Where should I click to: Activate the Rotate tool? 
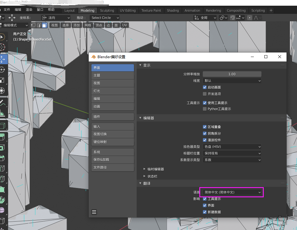(2, 70)
